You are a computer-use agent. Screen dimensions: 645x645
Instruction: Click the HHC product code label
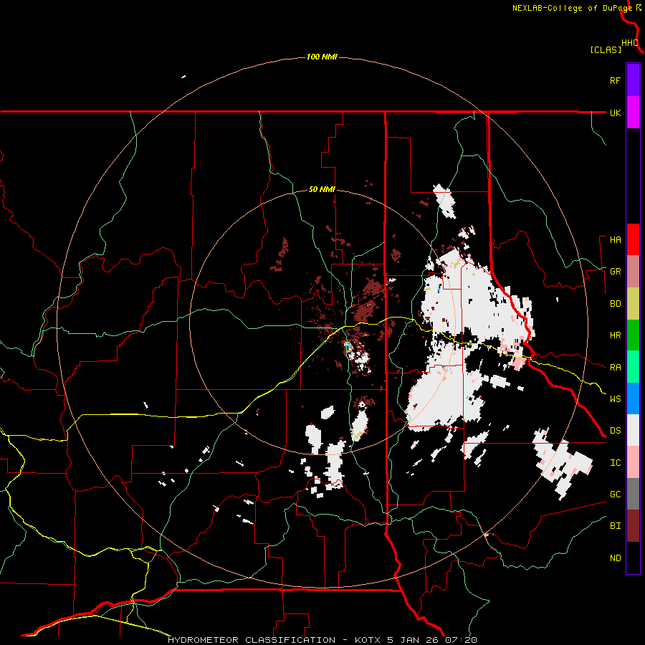coord(630,43)
